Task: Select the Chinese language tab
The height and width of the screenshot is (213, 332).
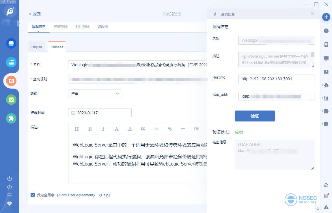Action: coord(57,47)
